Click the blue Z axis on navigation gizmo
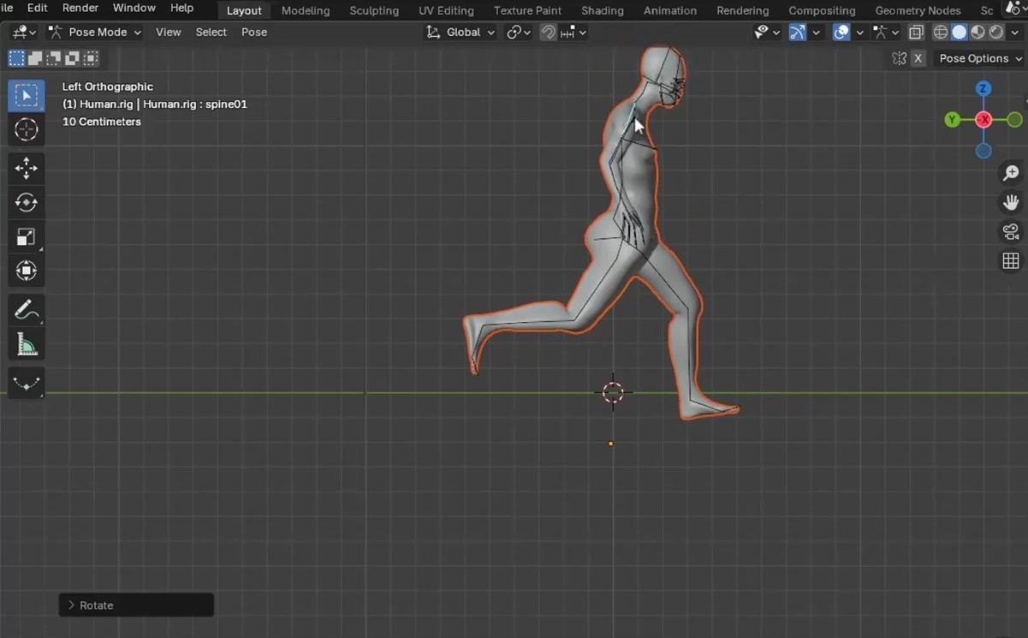This screenshot has width=1028, height=638. 983,89
